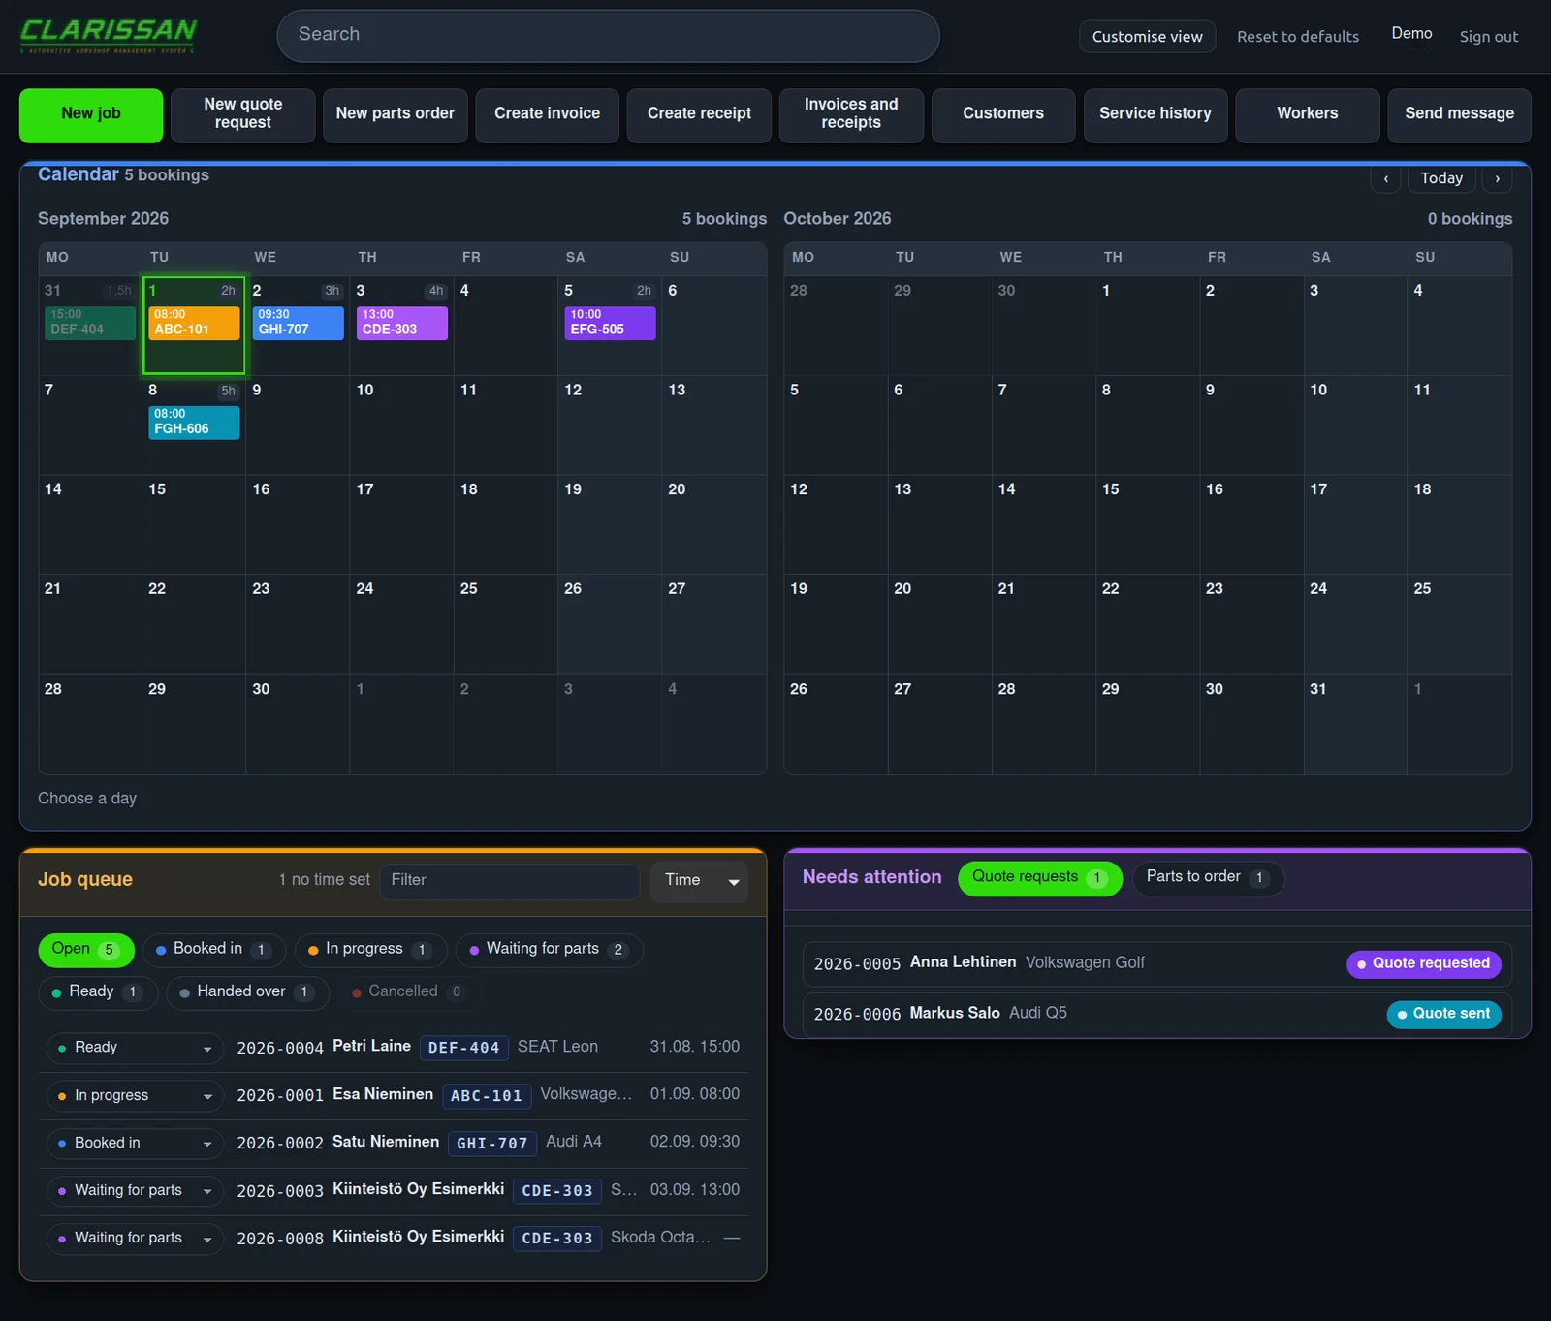Click the Calendar heading
Screen dimensions: 1551x1321
tap(78, 174)
